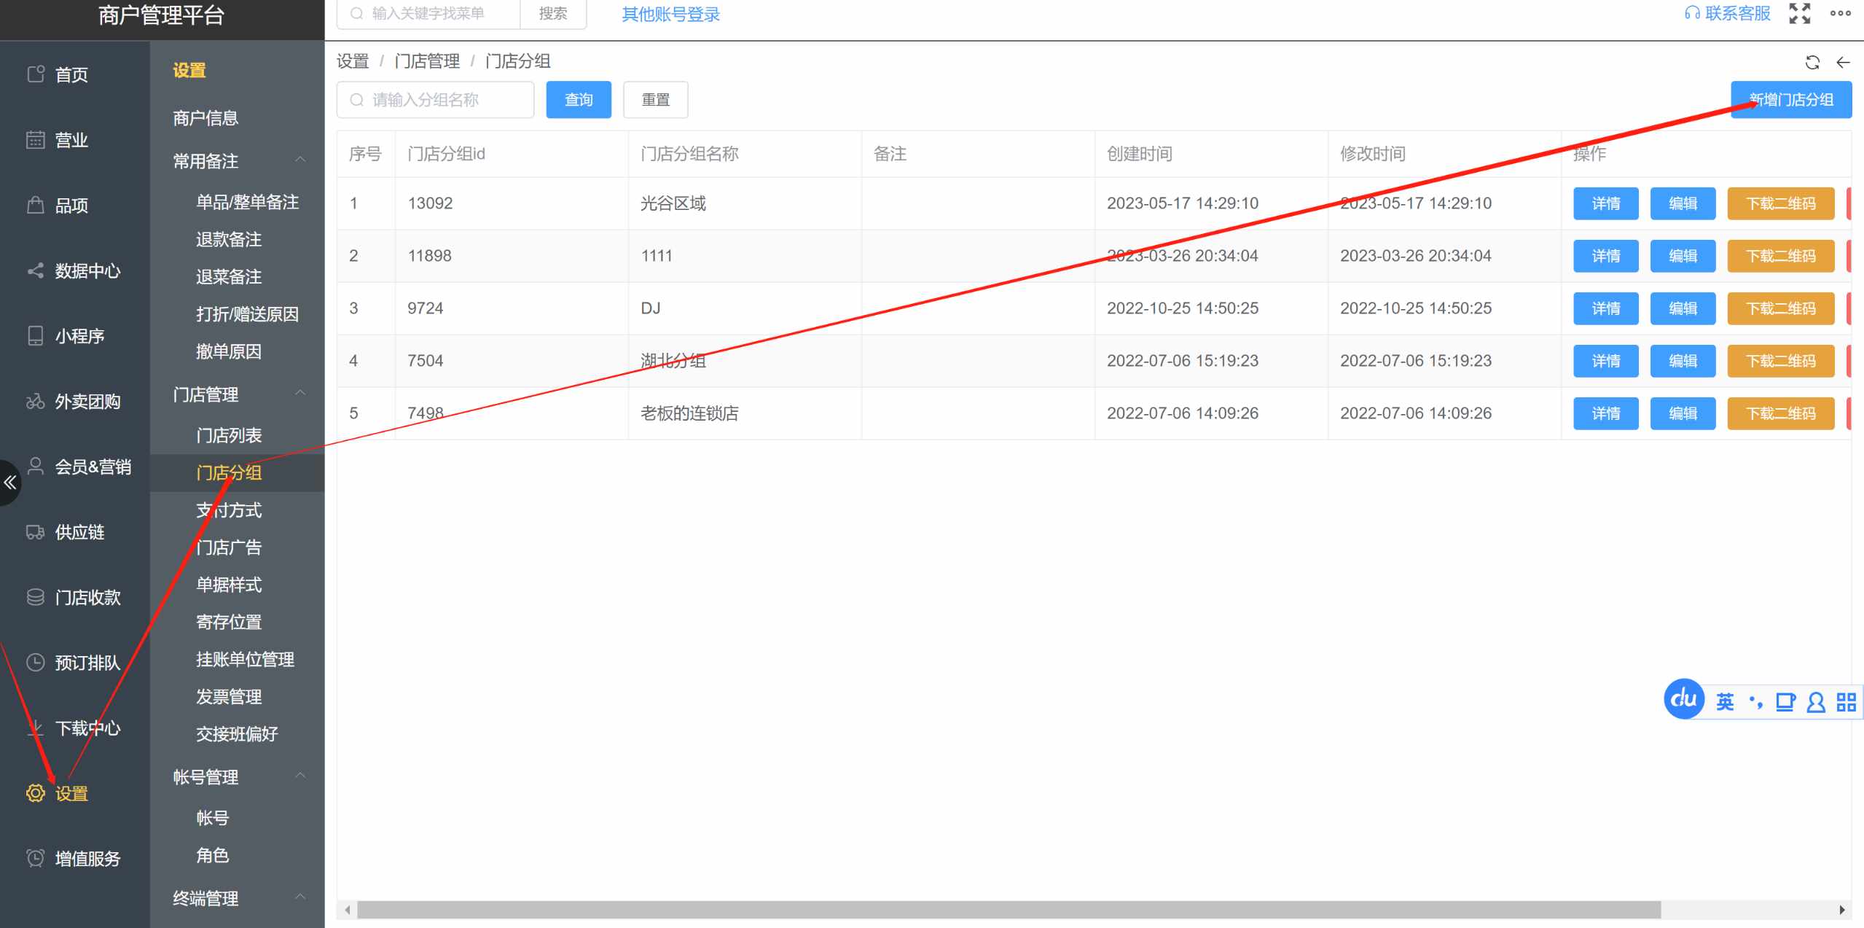Click 详情 for 光谷区域 row
The height and width of the screenshot is (928, 1864).
pyautogui.click(x=1605, y=203)
